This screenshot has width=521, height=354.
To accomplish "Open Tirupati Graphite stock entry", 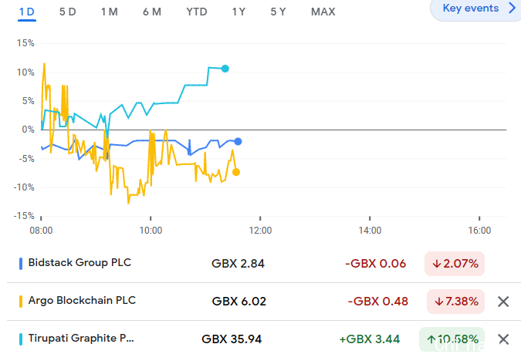I will pos(81,338).
